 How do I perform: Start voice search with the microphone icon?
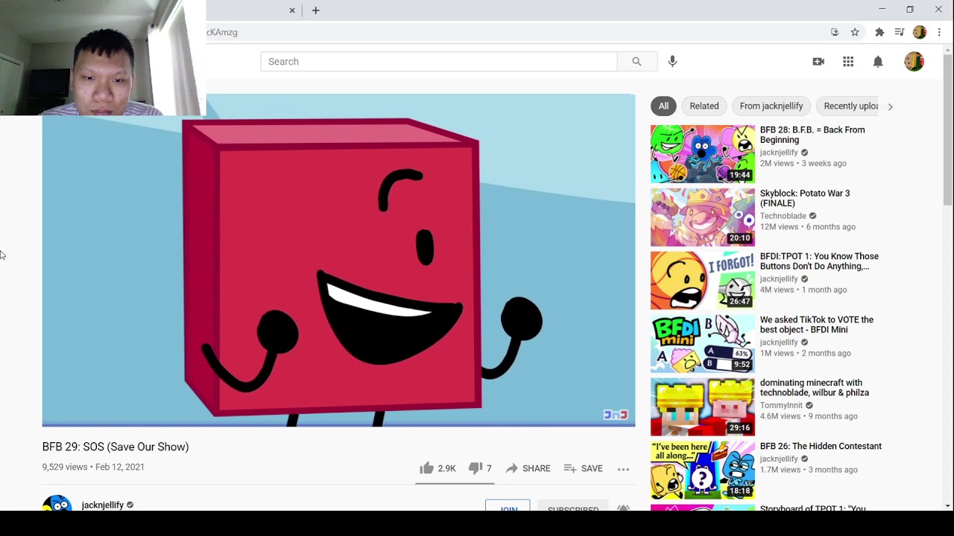coord(672,62)
